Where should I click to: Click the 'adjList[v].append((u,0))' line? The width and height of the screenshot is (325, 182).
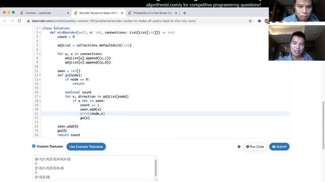click(88, 62)
